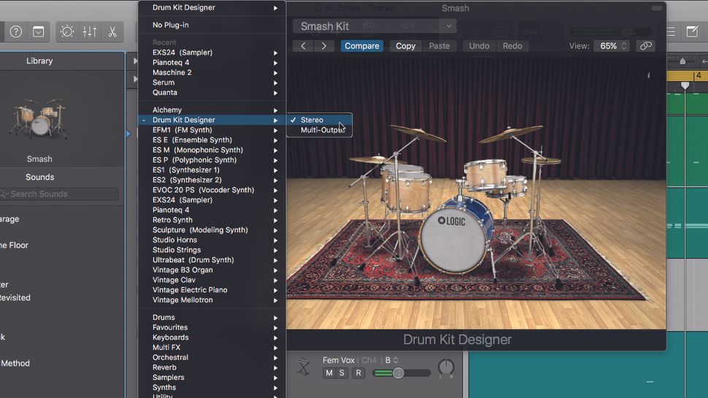The image size is (708, 398).
Task: Click the Copy button
Action: point(406,46)
